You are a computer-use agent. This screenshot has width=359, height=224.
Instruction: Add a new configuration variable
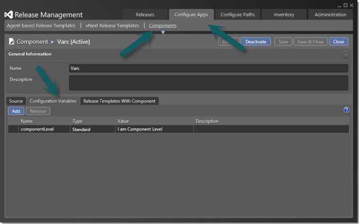pos(16,111)
